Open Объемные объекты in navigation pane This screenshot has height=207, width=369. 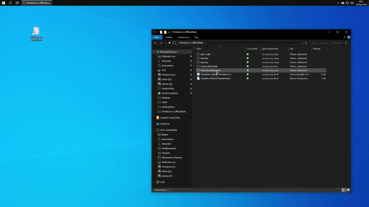(x=172, y=158)
